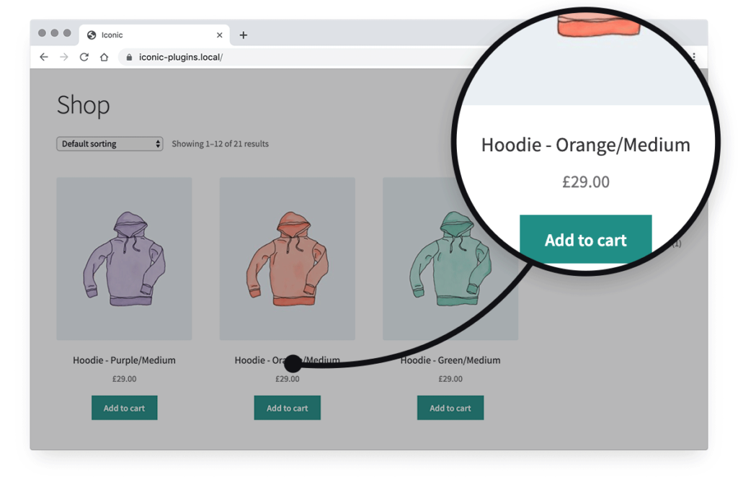Click the grayed forward arrow icon
The height and width of the screenshot is (492, 738).
tap(64, 57)
